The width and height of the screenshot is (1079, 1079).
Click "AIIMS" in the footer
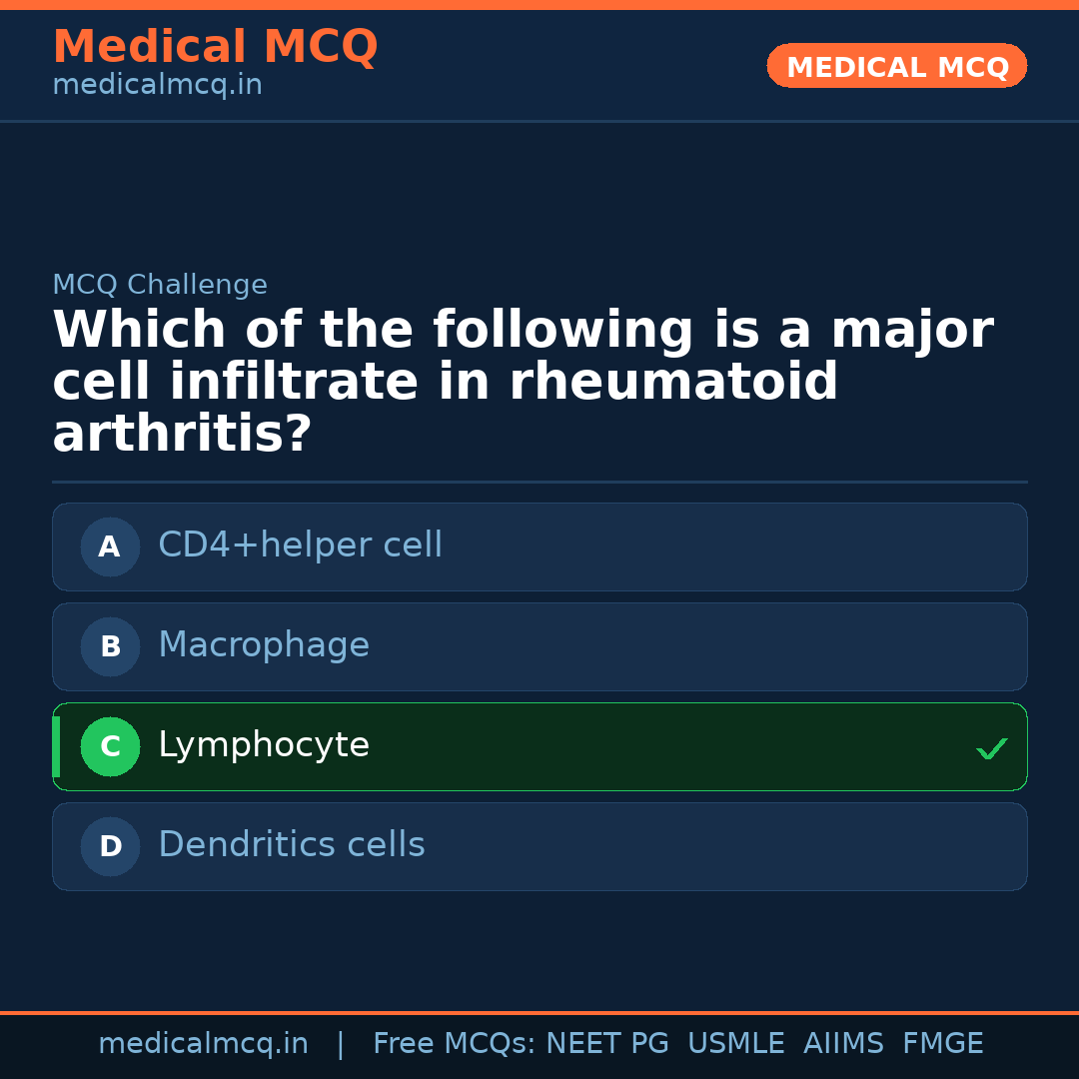843,1044
